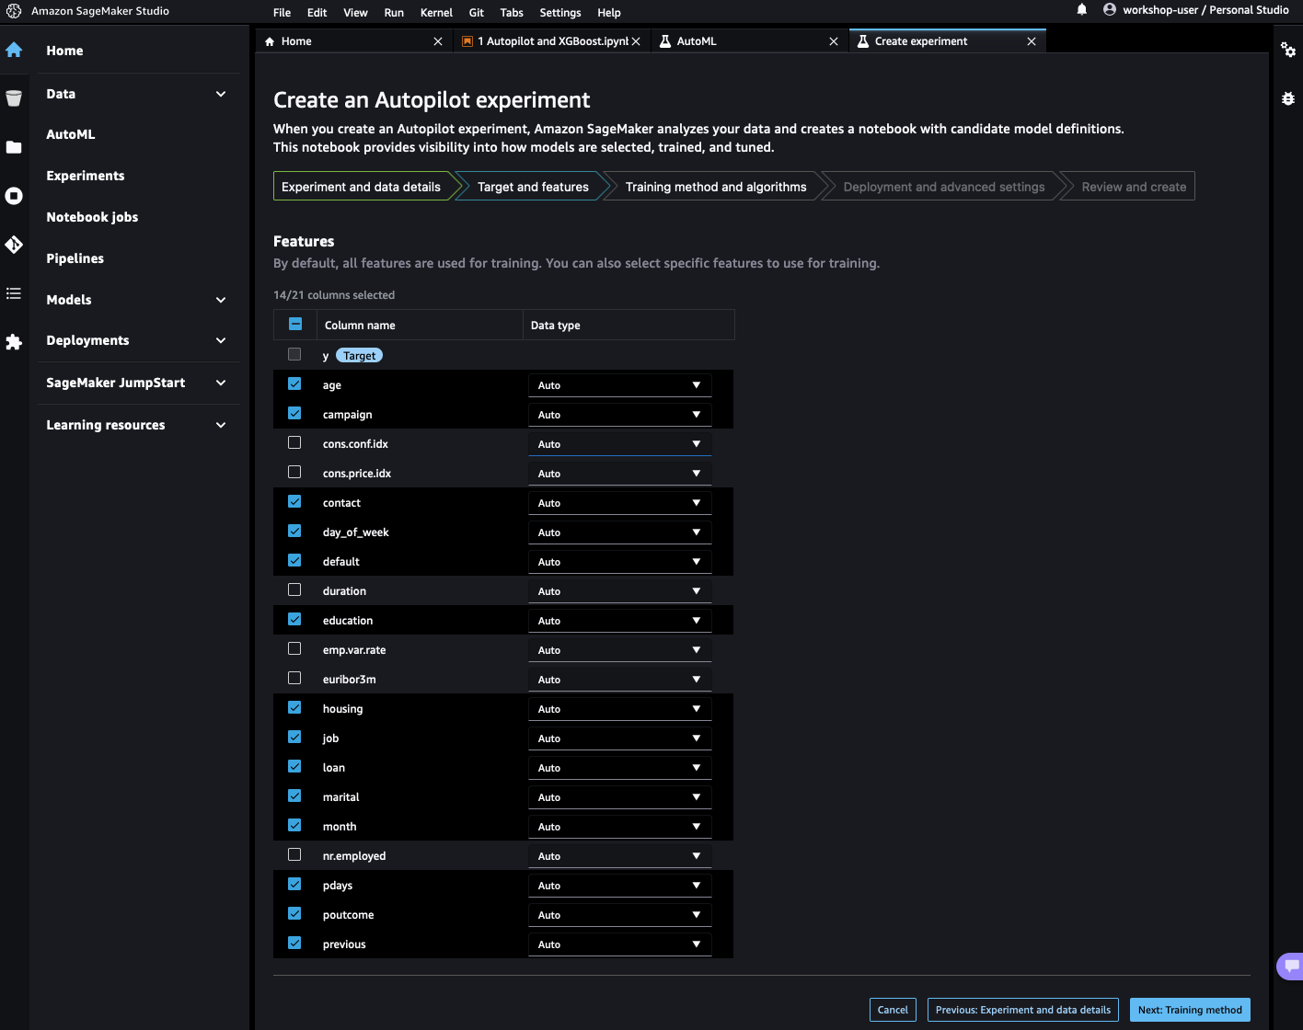The height and width of the screenshot is (1030, 1303).
Task: Check the cons.conf.idx feature checkbox
Action: tap(294, 442)
